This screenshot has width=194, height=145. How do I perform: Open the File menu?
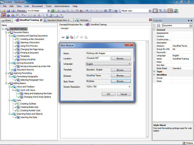click(x=5, y=6)
